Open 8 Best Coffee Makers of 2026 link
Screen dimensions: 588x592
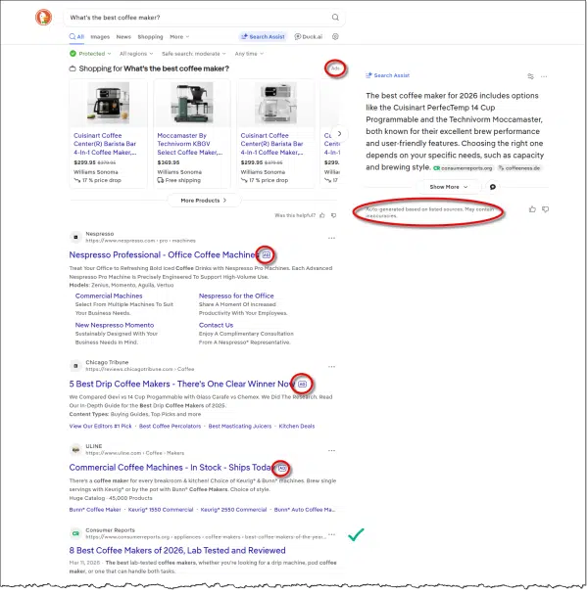click(x=177, y=551)
